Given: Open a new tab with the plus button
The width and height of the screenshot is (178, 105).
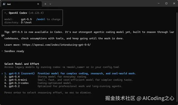Looking at the screenshot, I should point(45,4).
